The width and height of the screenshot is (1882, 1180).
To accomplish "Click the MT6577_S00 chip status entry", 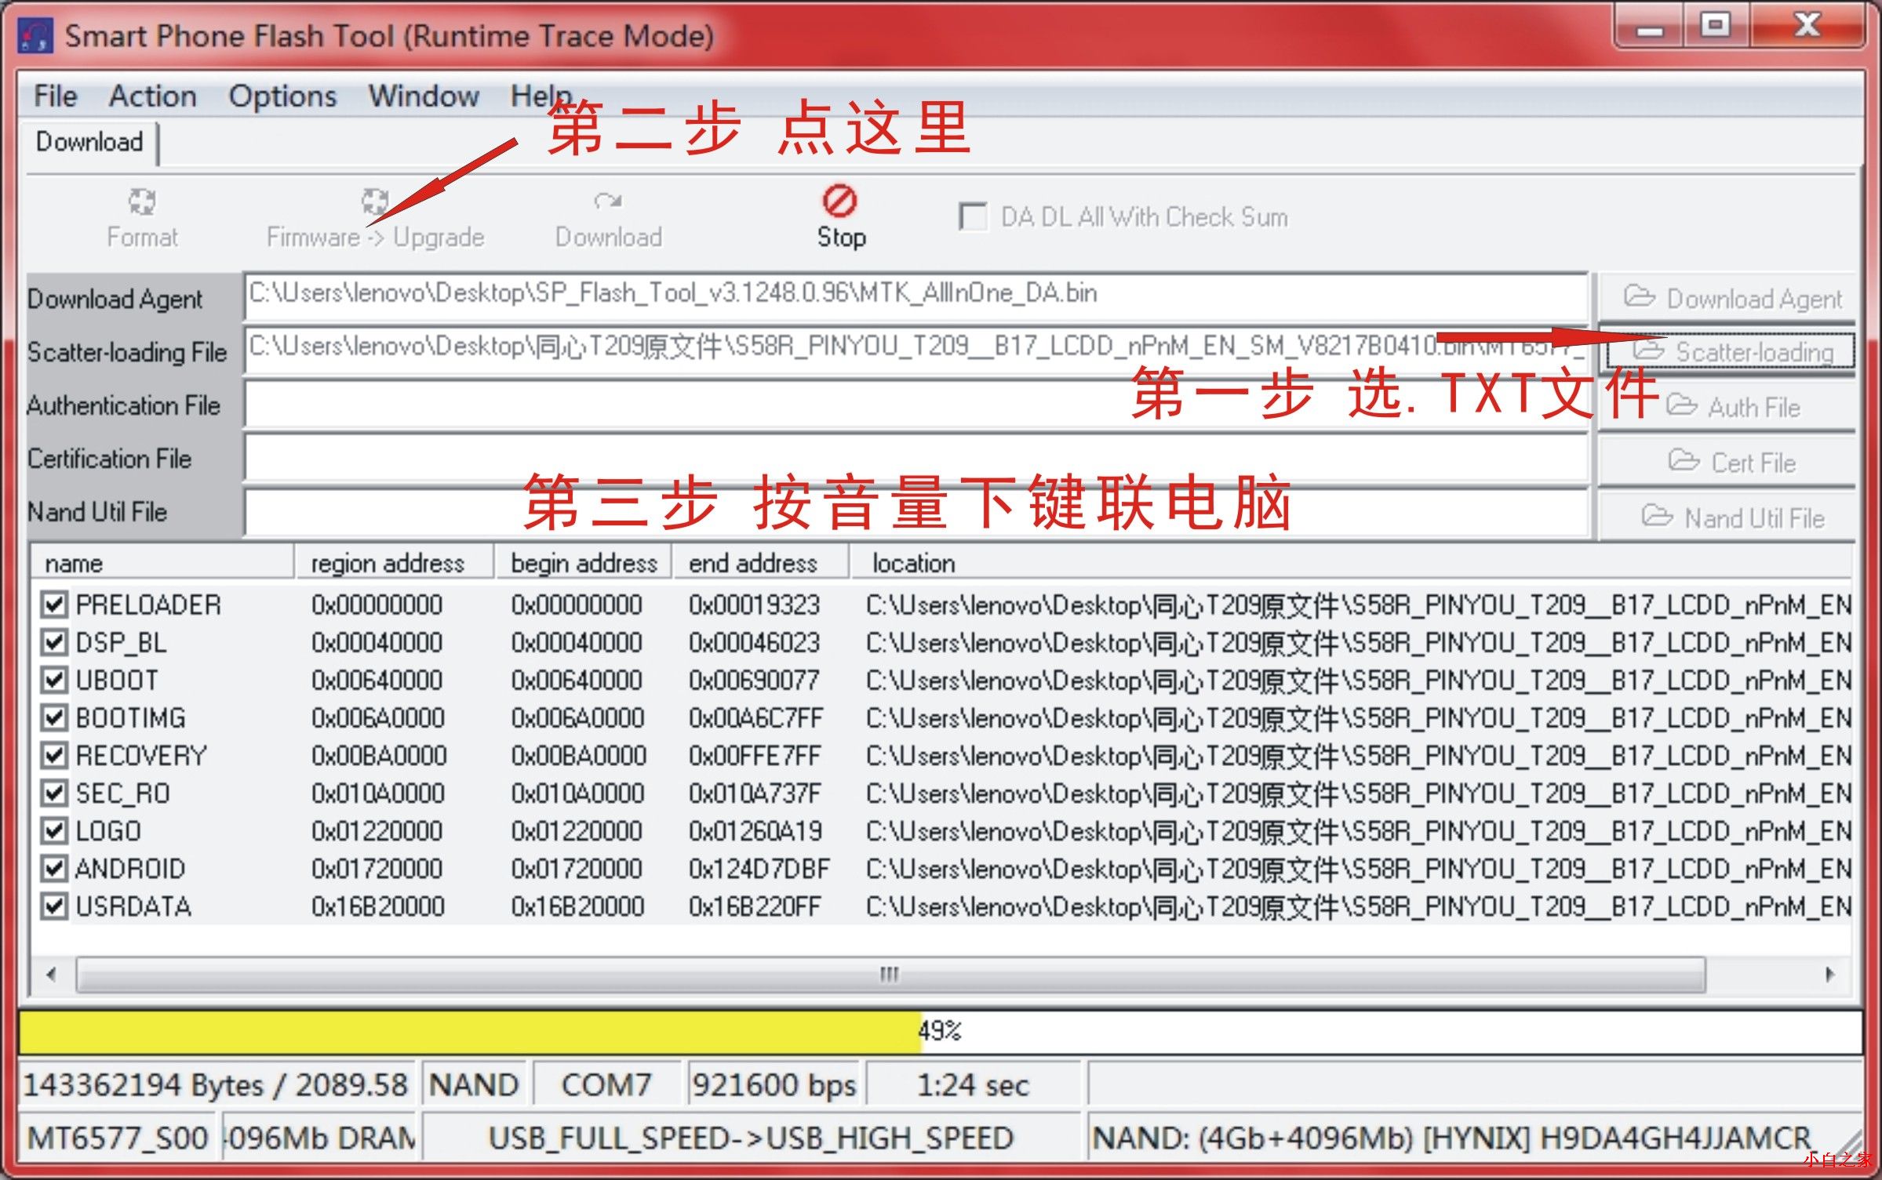I will (x=118, y=1138).
